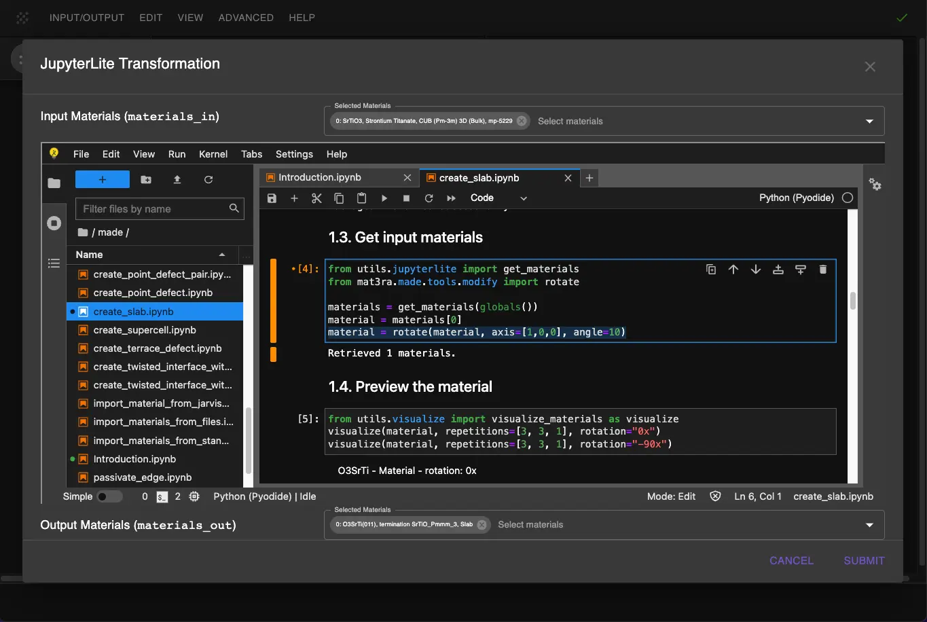Screen dimensions: 927x622
Task: Toggle the Simple mode switch
Action: pyautogui.click(x=109, y=496)
